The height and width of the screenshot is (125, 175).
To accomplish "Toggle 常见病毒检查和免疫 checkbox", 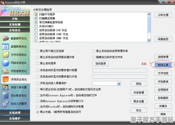I will pos(36,22).
